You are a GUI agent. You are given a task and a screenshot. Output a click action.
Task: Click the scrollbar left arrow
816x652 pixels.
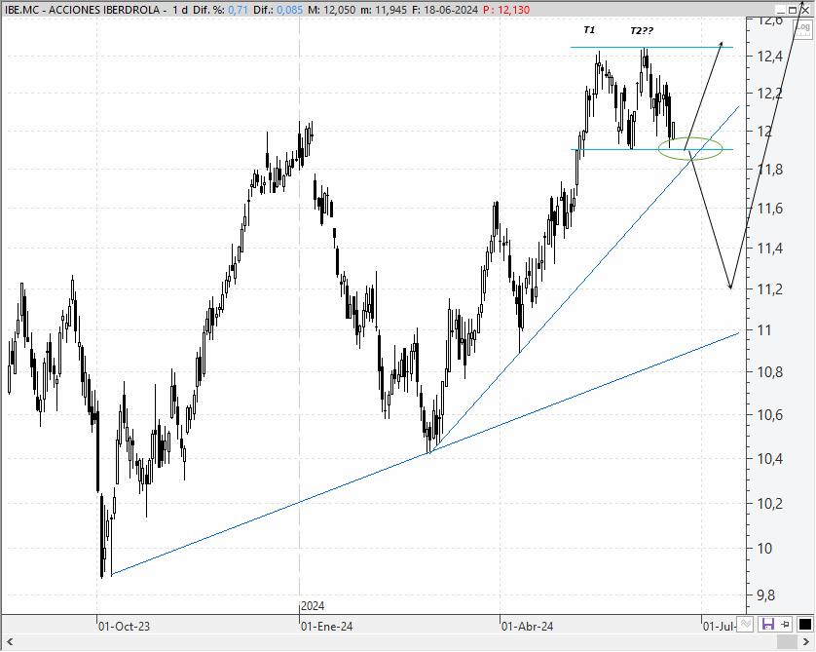10,641
